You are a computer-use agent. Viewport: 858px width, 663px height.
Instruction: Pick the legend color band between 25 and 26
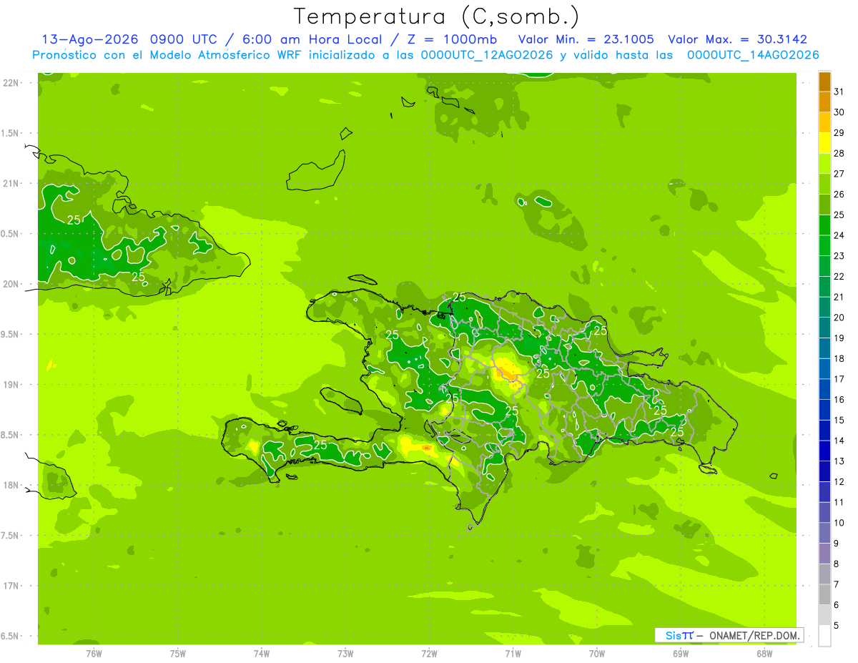click(824, 205)
